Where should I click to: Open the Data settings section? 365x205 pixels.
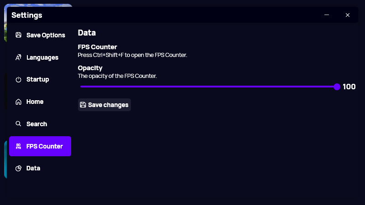tap(40, 168)
